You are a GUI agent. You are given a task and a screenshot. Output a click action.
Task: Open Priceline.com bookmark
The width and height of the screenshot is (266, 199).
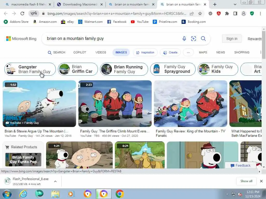pos(165,22)
